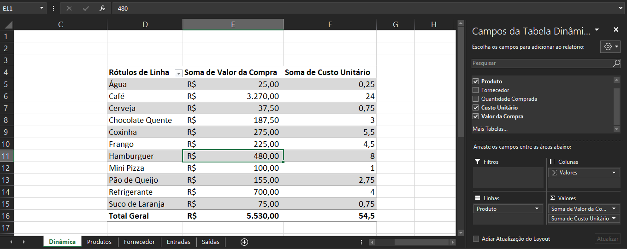627x249 pixels.
Task: Switch to the Produtos sheet tab
Action: pyautogui.click(x=99, y=242)
